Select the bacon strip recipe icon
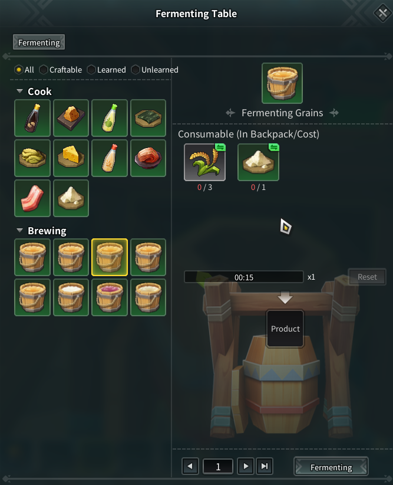 [x=32, y=198]
